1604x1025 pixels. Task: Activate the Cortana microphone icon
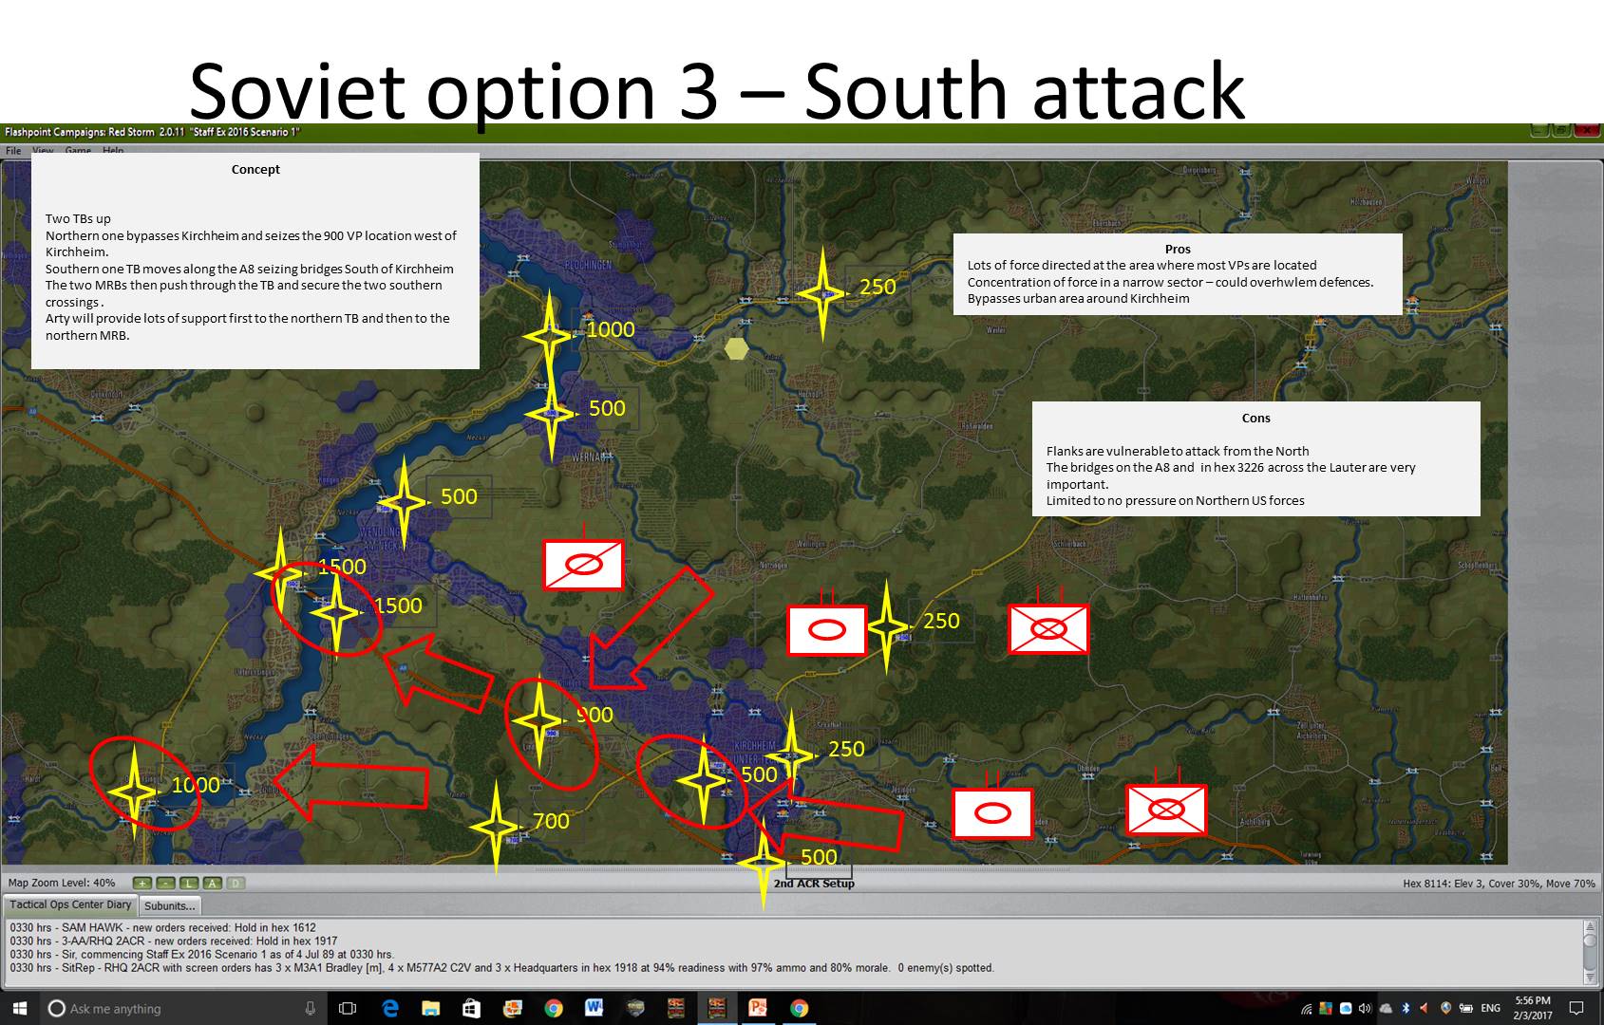pos(310,1008)
